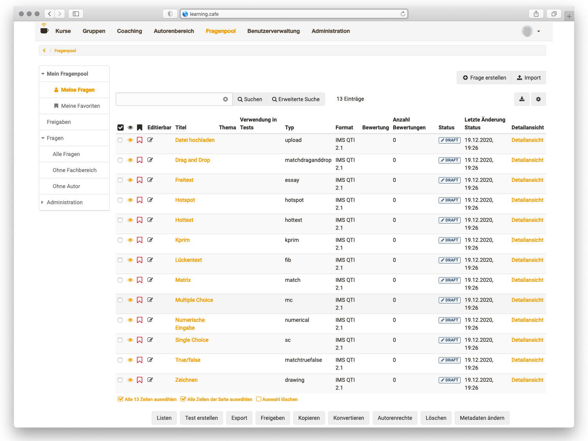Click Test erstellen button
The image size is (588, 441).
pyautogui.click(x=201, y=418)
